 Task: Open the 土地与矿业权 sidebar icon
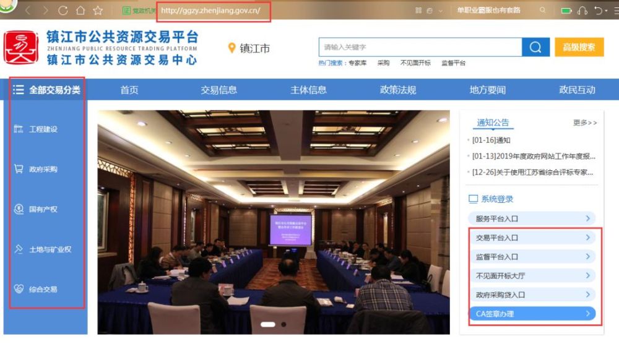(x=19, y=249)
